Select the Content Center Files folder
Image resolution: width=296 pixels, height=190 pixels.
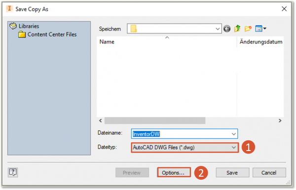pos(47,35)
